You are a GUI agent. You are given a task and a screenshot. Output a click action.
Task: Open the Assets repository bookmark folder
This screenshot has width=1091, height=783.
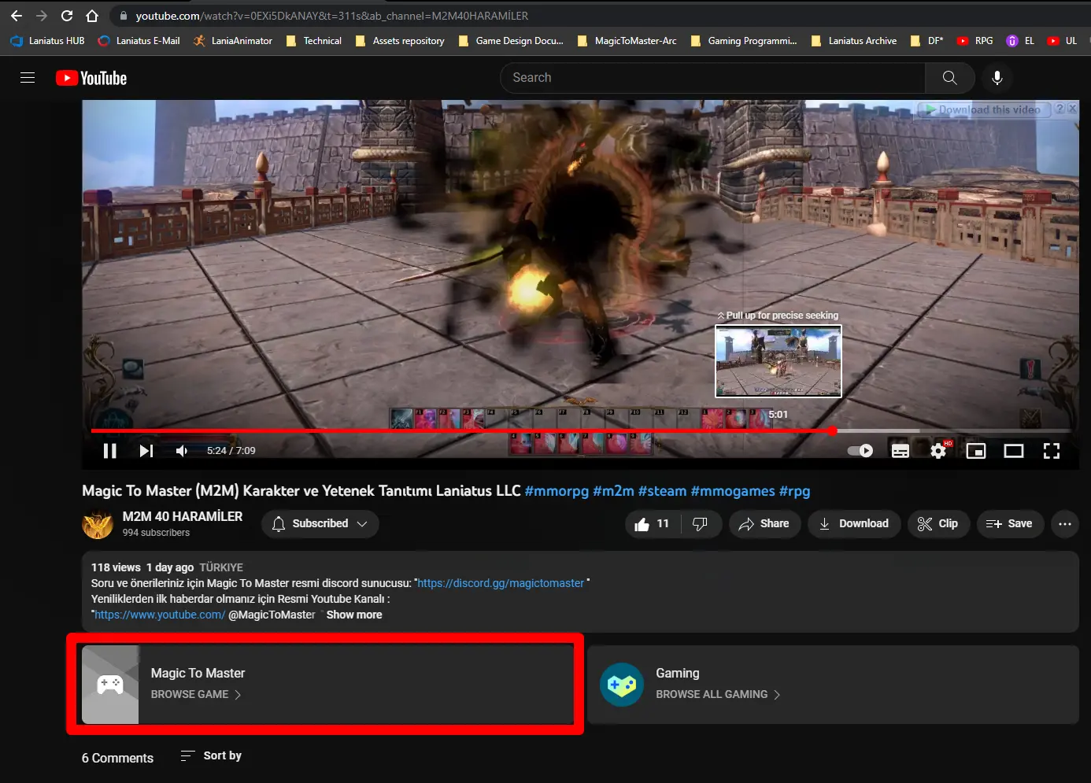point(400,41)
